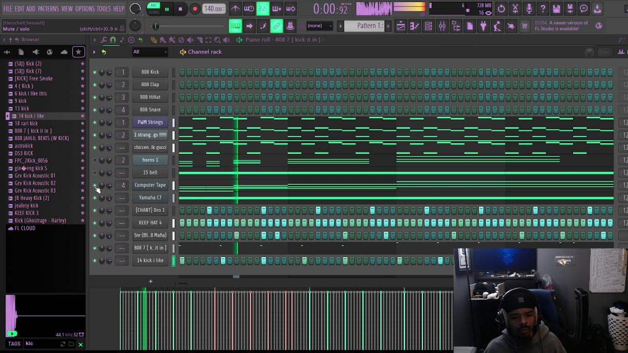628x353 pixels.
Task: Click the loop recording icon
Action: point(290,9)
